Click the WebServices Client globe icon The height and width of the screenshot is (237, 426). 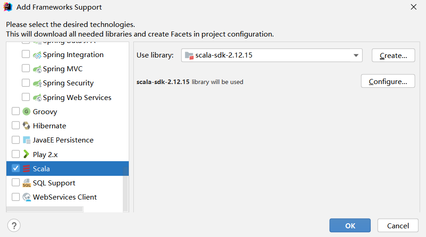[x=26, y=197]
